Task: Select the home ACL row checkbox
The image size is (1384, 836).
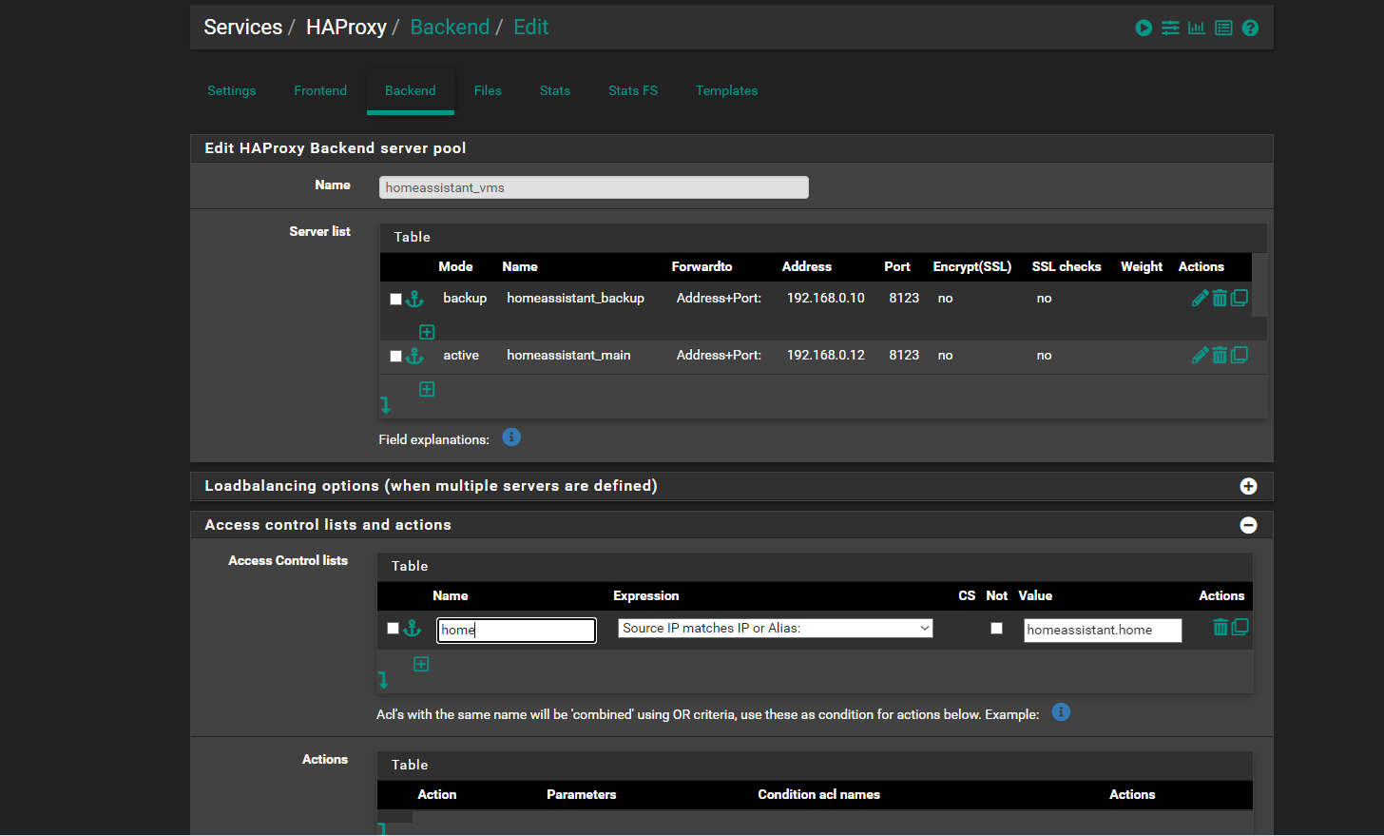Action: [393, 629]
